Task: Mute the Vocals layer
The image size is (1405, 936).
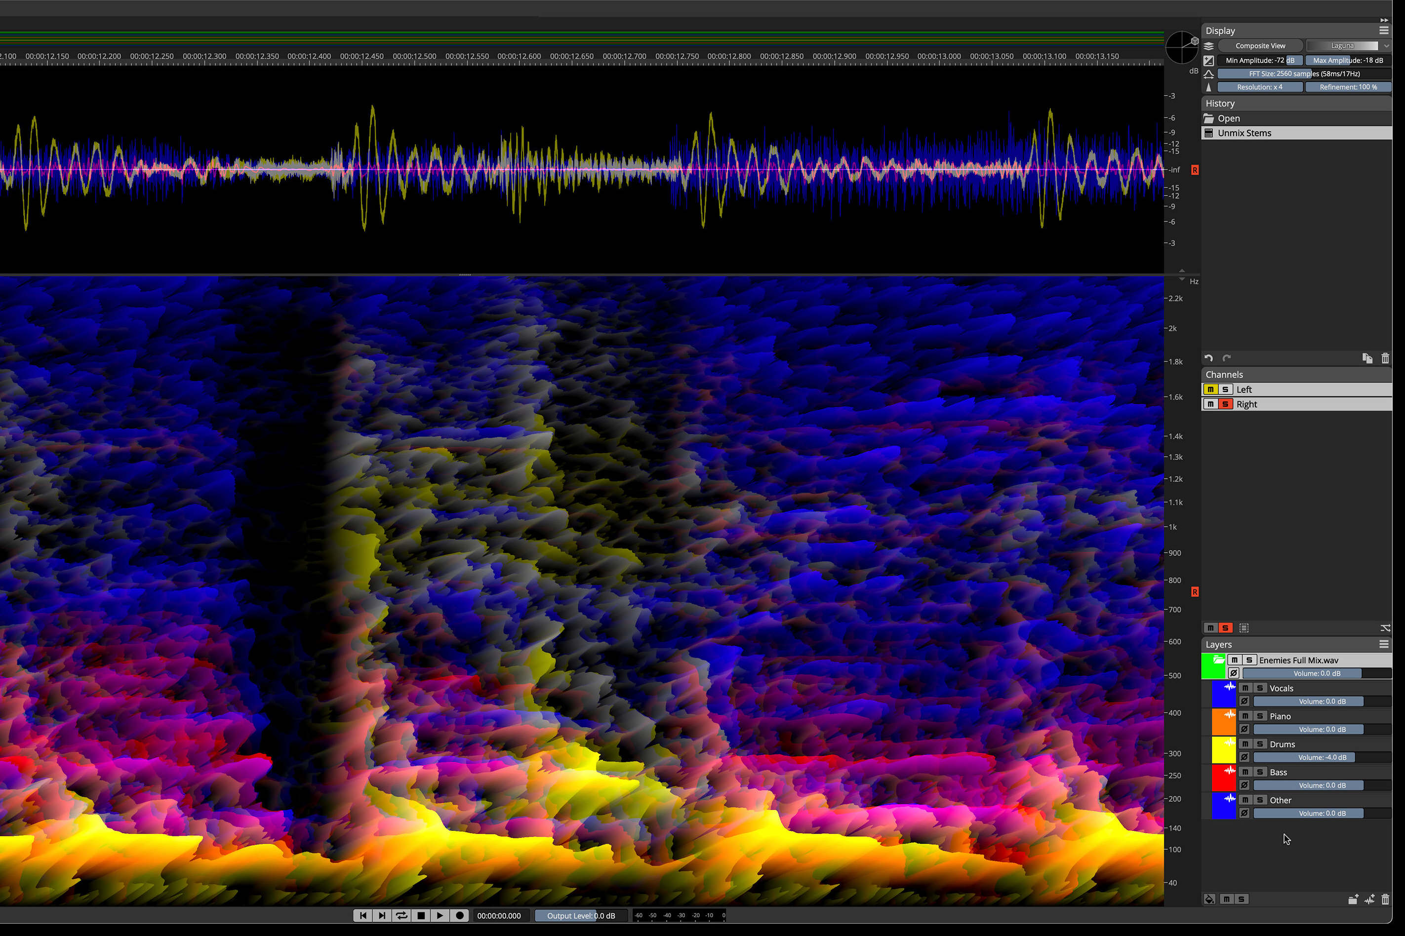Action: [1245, 688]
